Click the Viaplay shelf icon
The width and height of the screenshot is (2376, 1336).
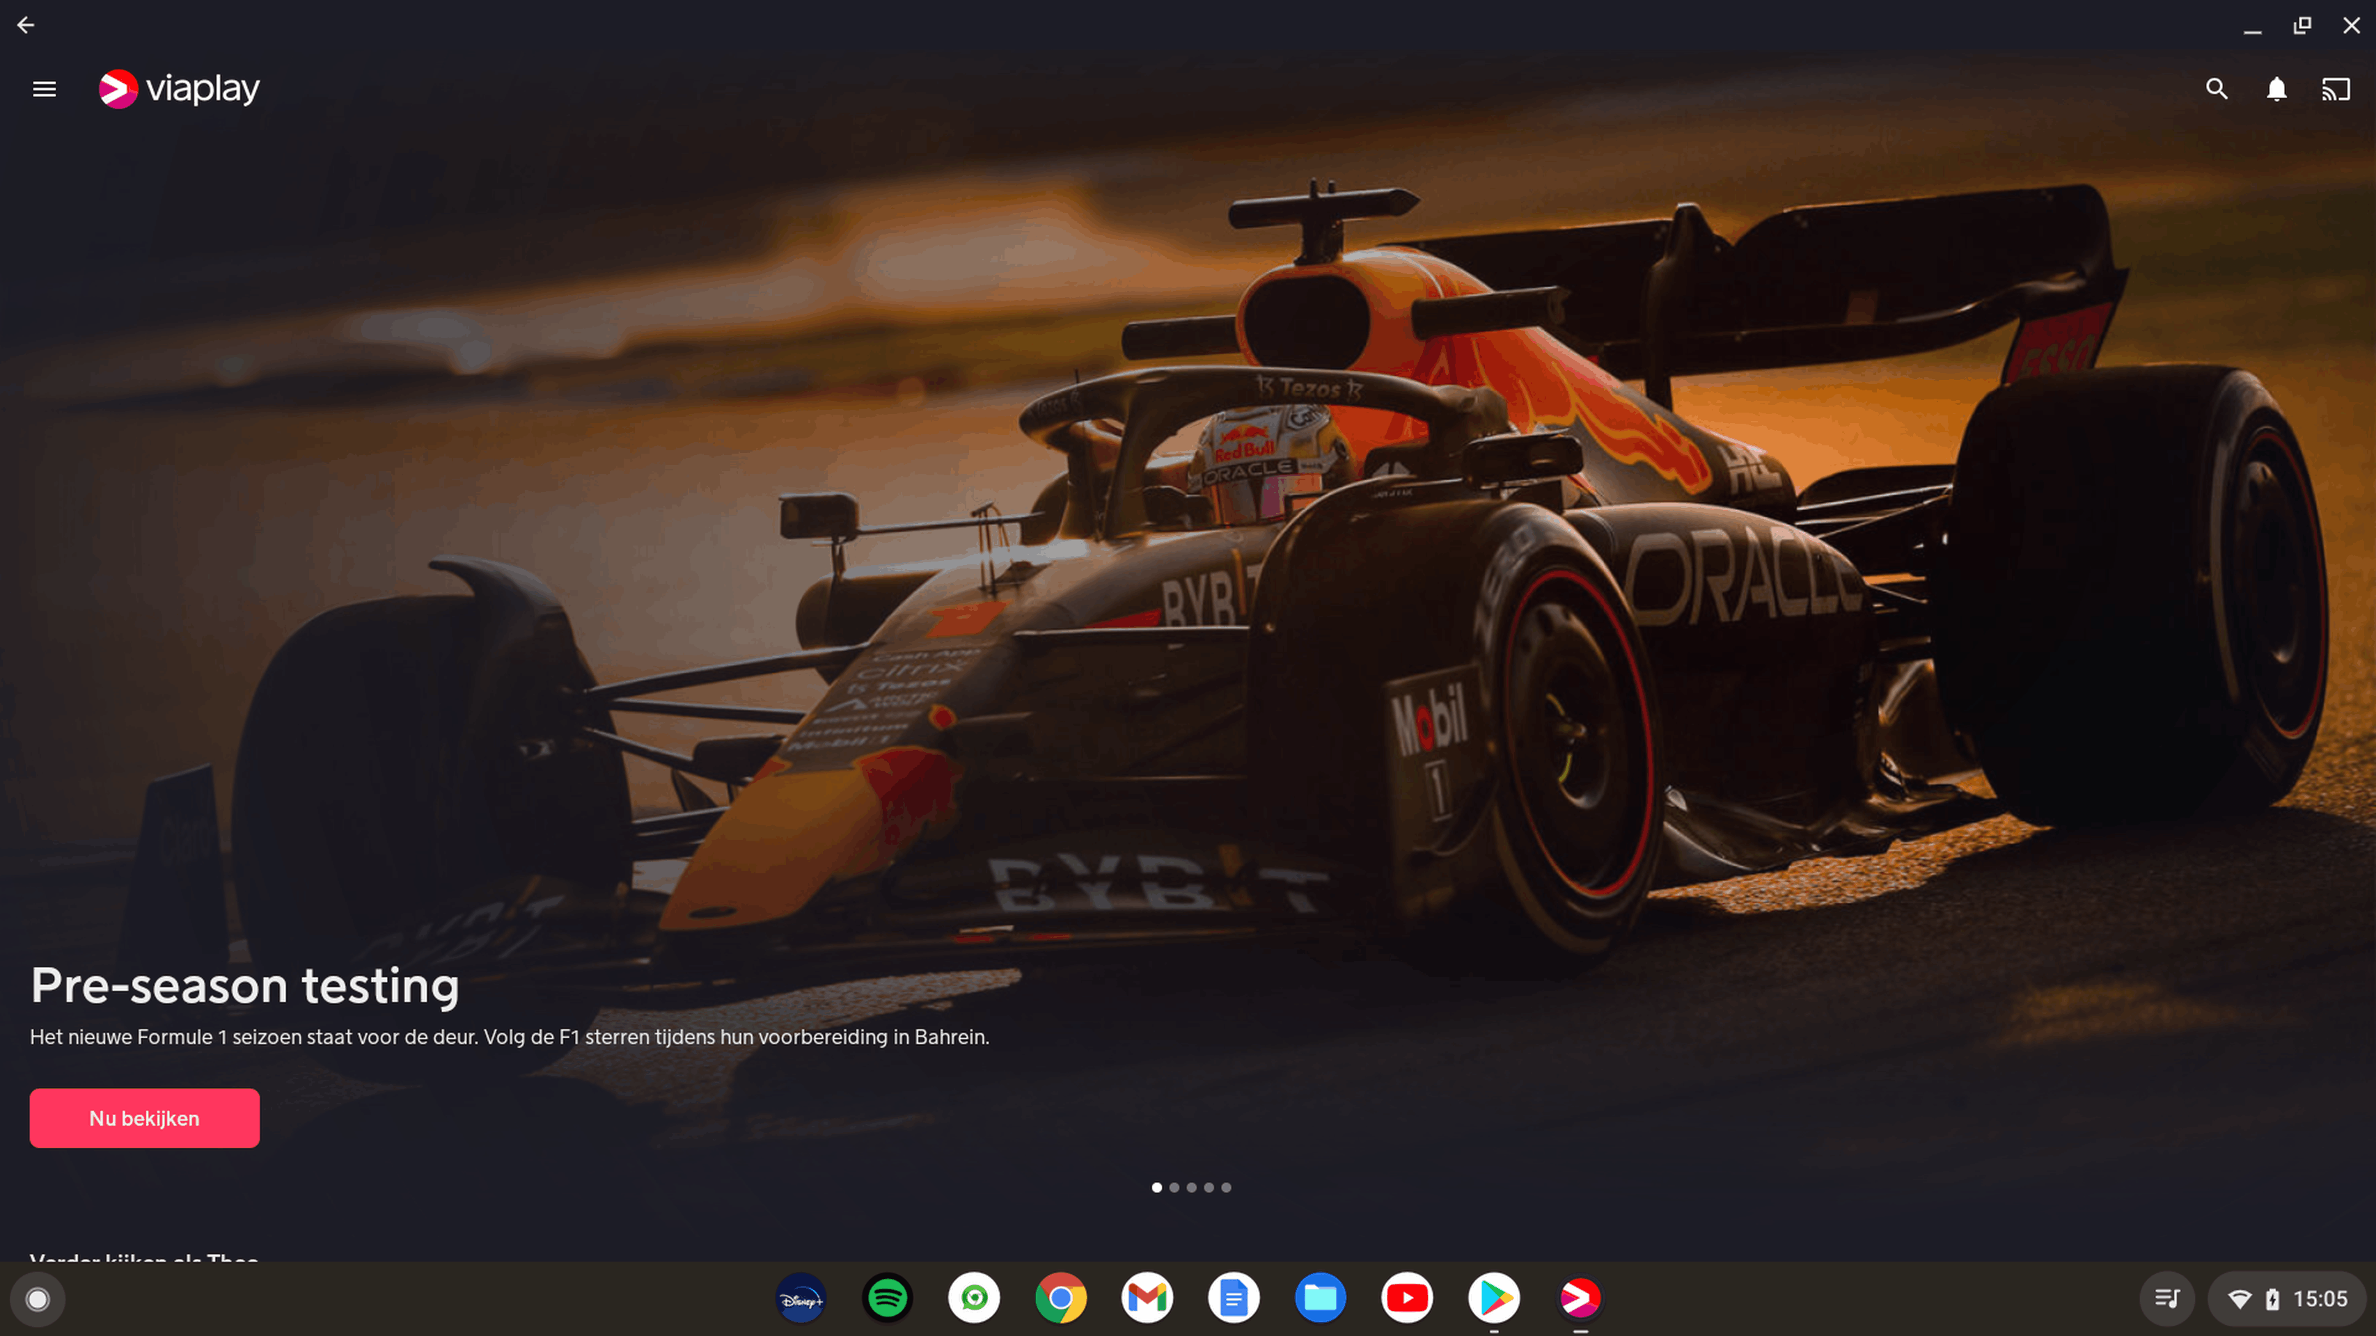(x=1581, y=1298)
